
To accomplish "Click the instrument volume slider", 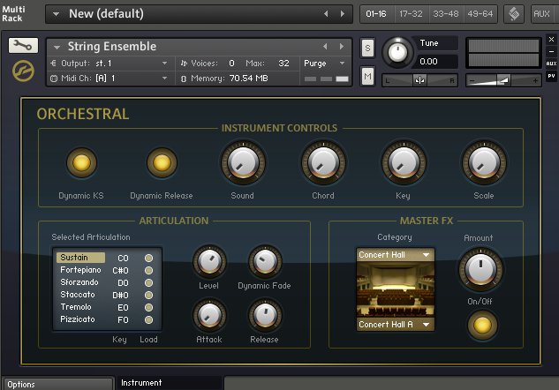I will [x=503, y=80].
